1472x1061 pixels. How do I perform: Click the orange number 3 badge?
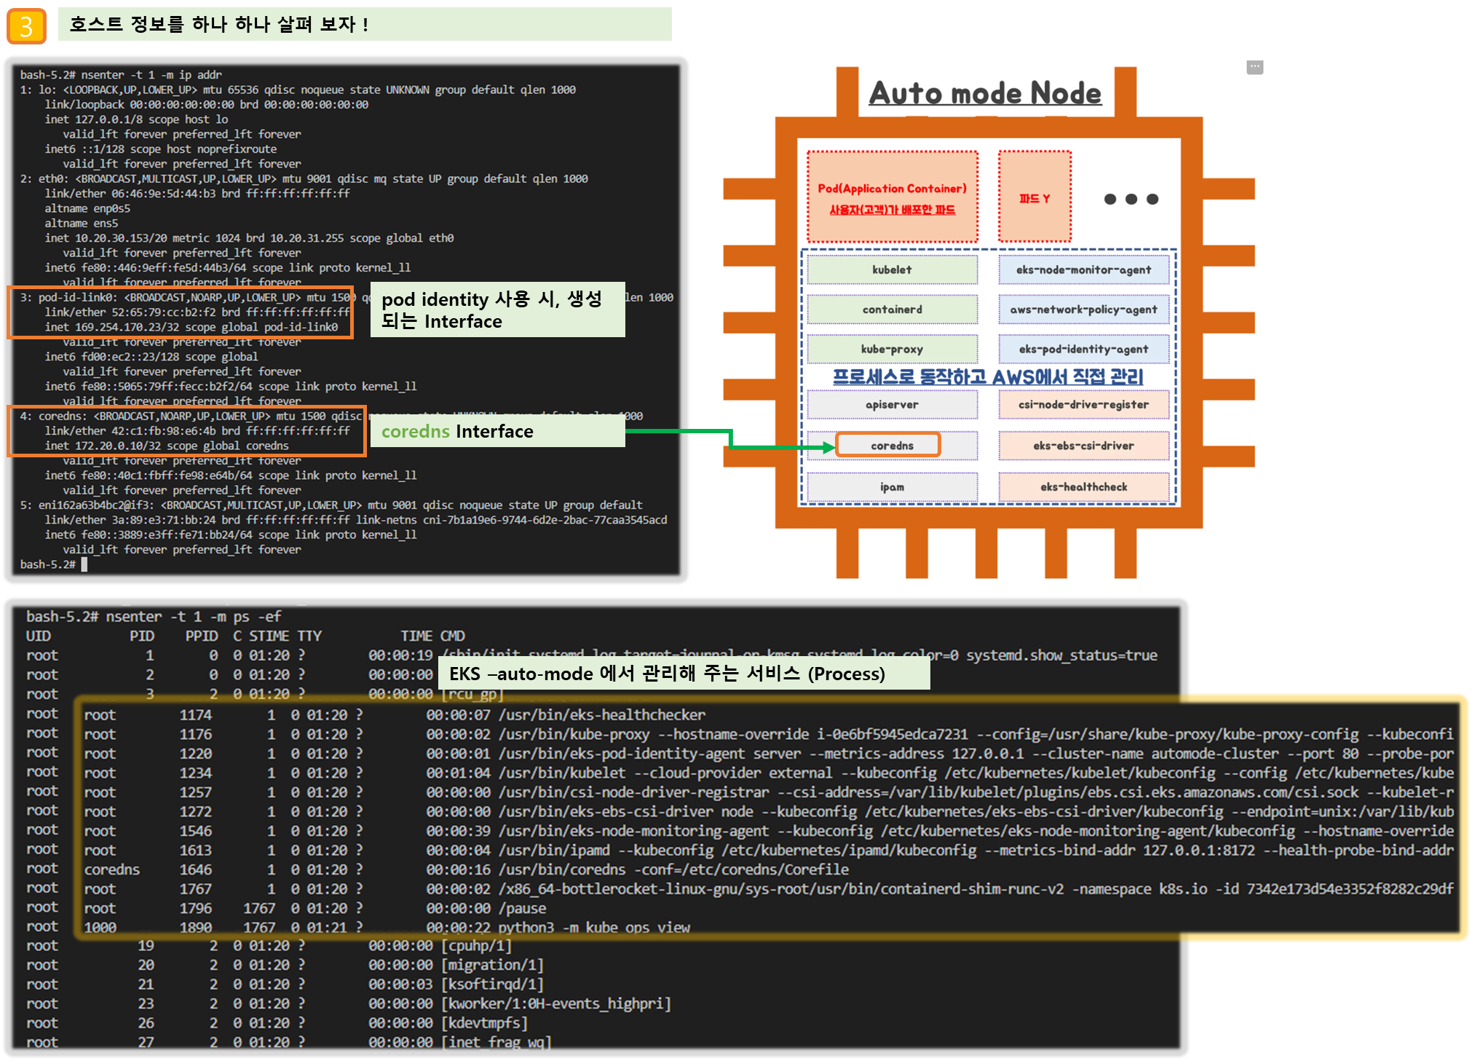coord(26,26)
